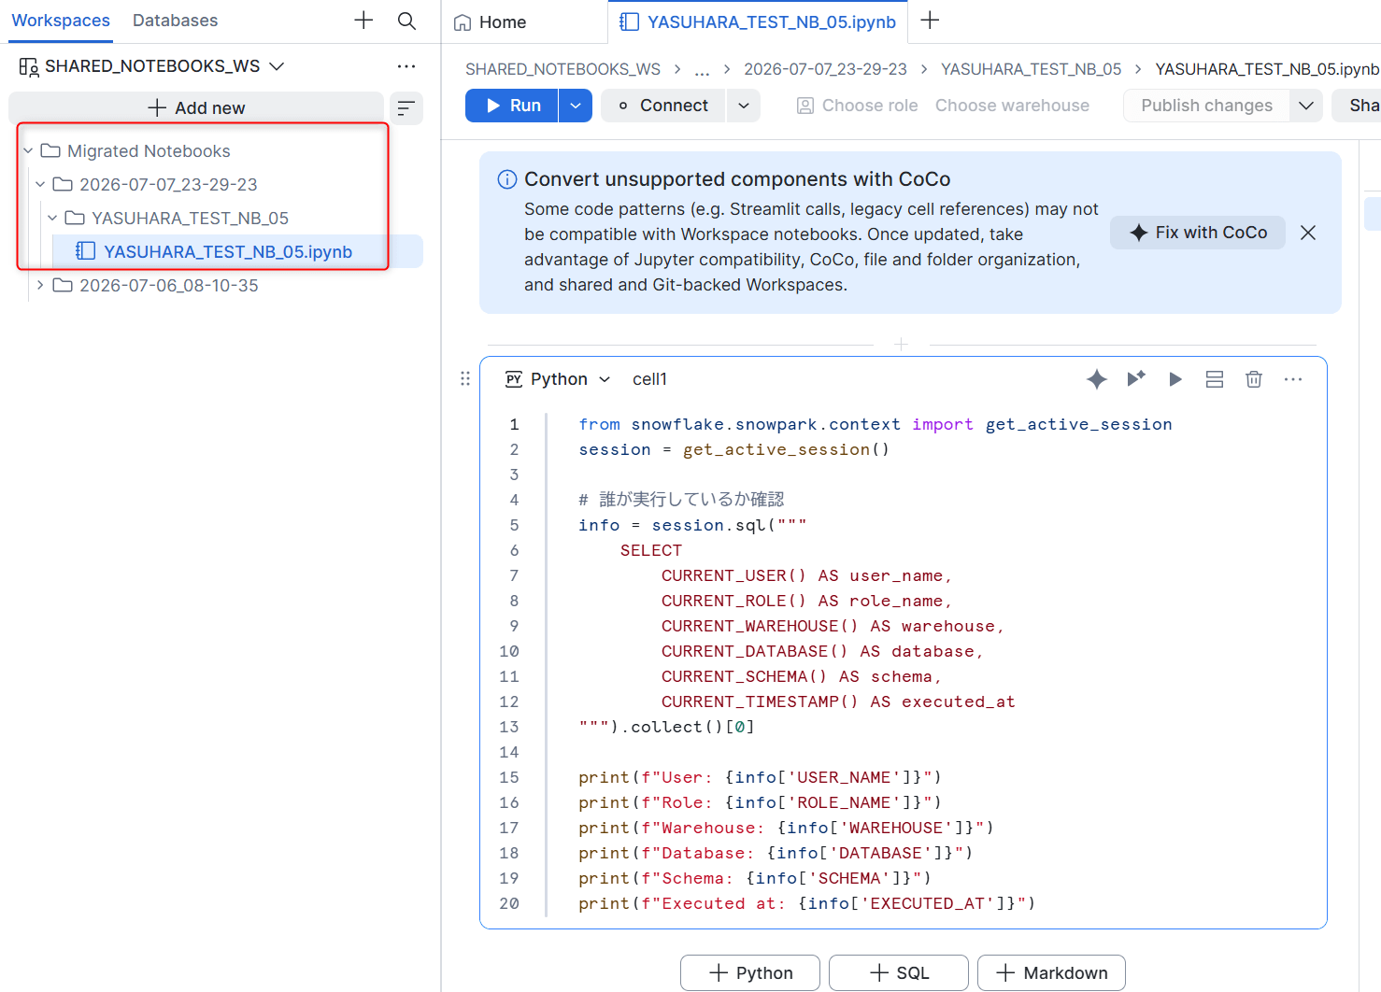The image size is (1381, 992).
Task: Click Publish changes button
Action: click(x=1206, y=106)
